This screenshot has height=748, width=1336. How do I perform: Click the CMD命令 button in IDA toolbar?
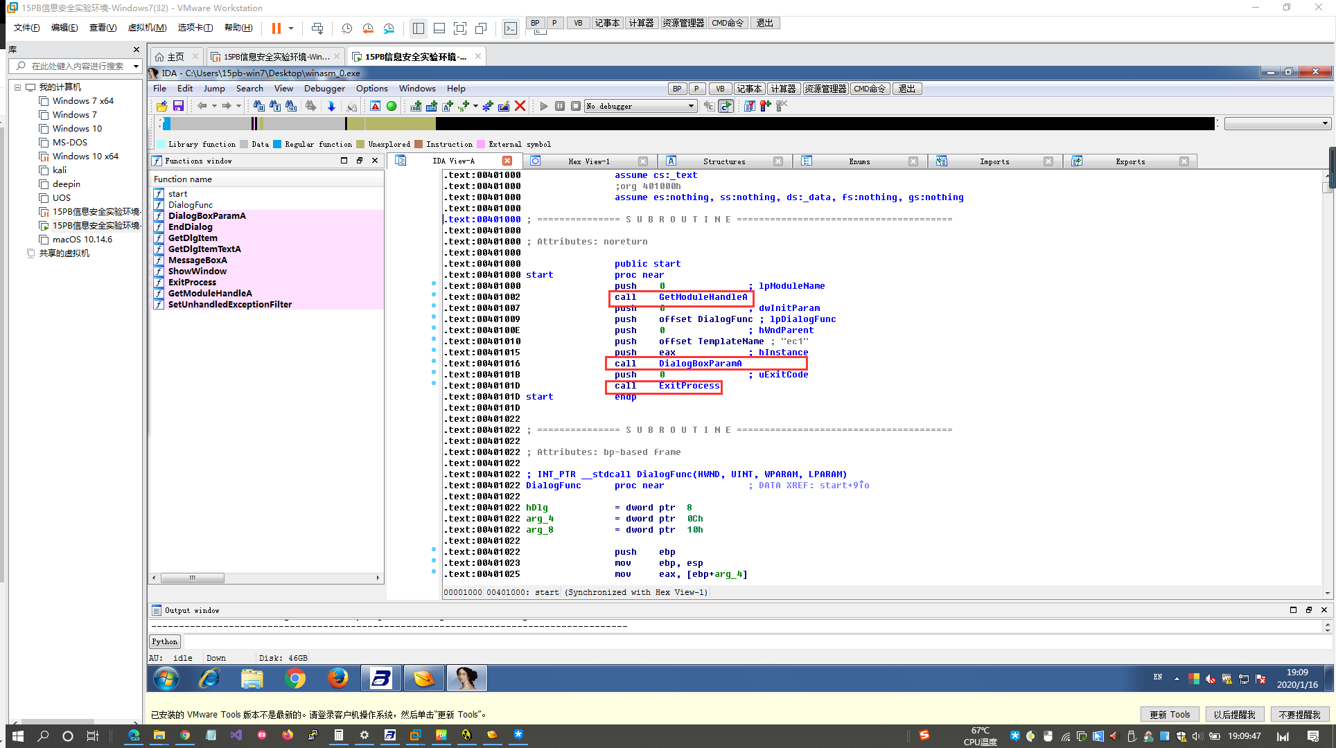[870, 89]
